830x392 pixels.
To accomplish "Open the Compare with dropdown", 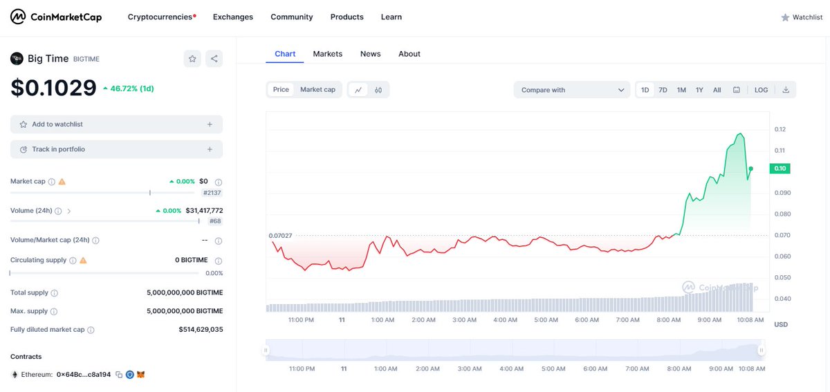I will click(572, 90).
